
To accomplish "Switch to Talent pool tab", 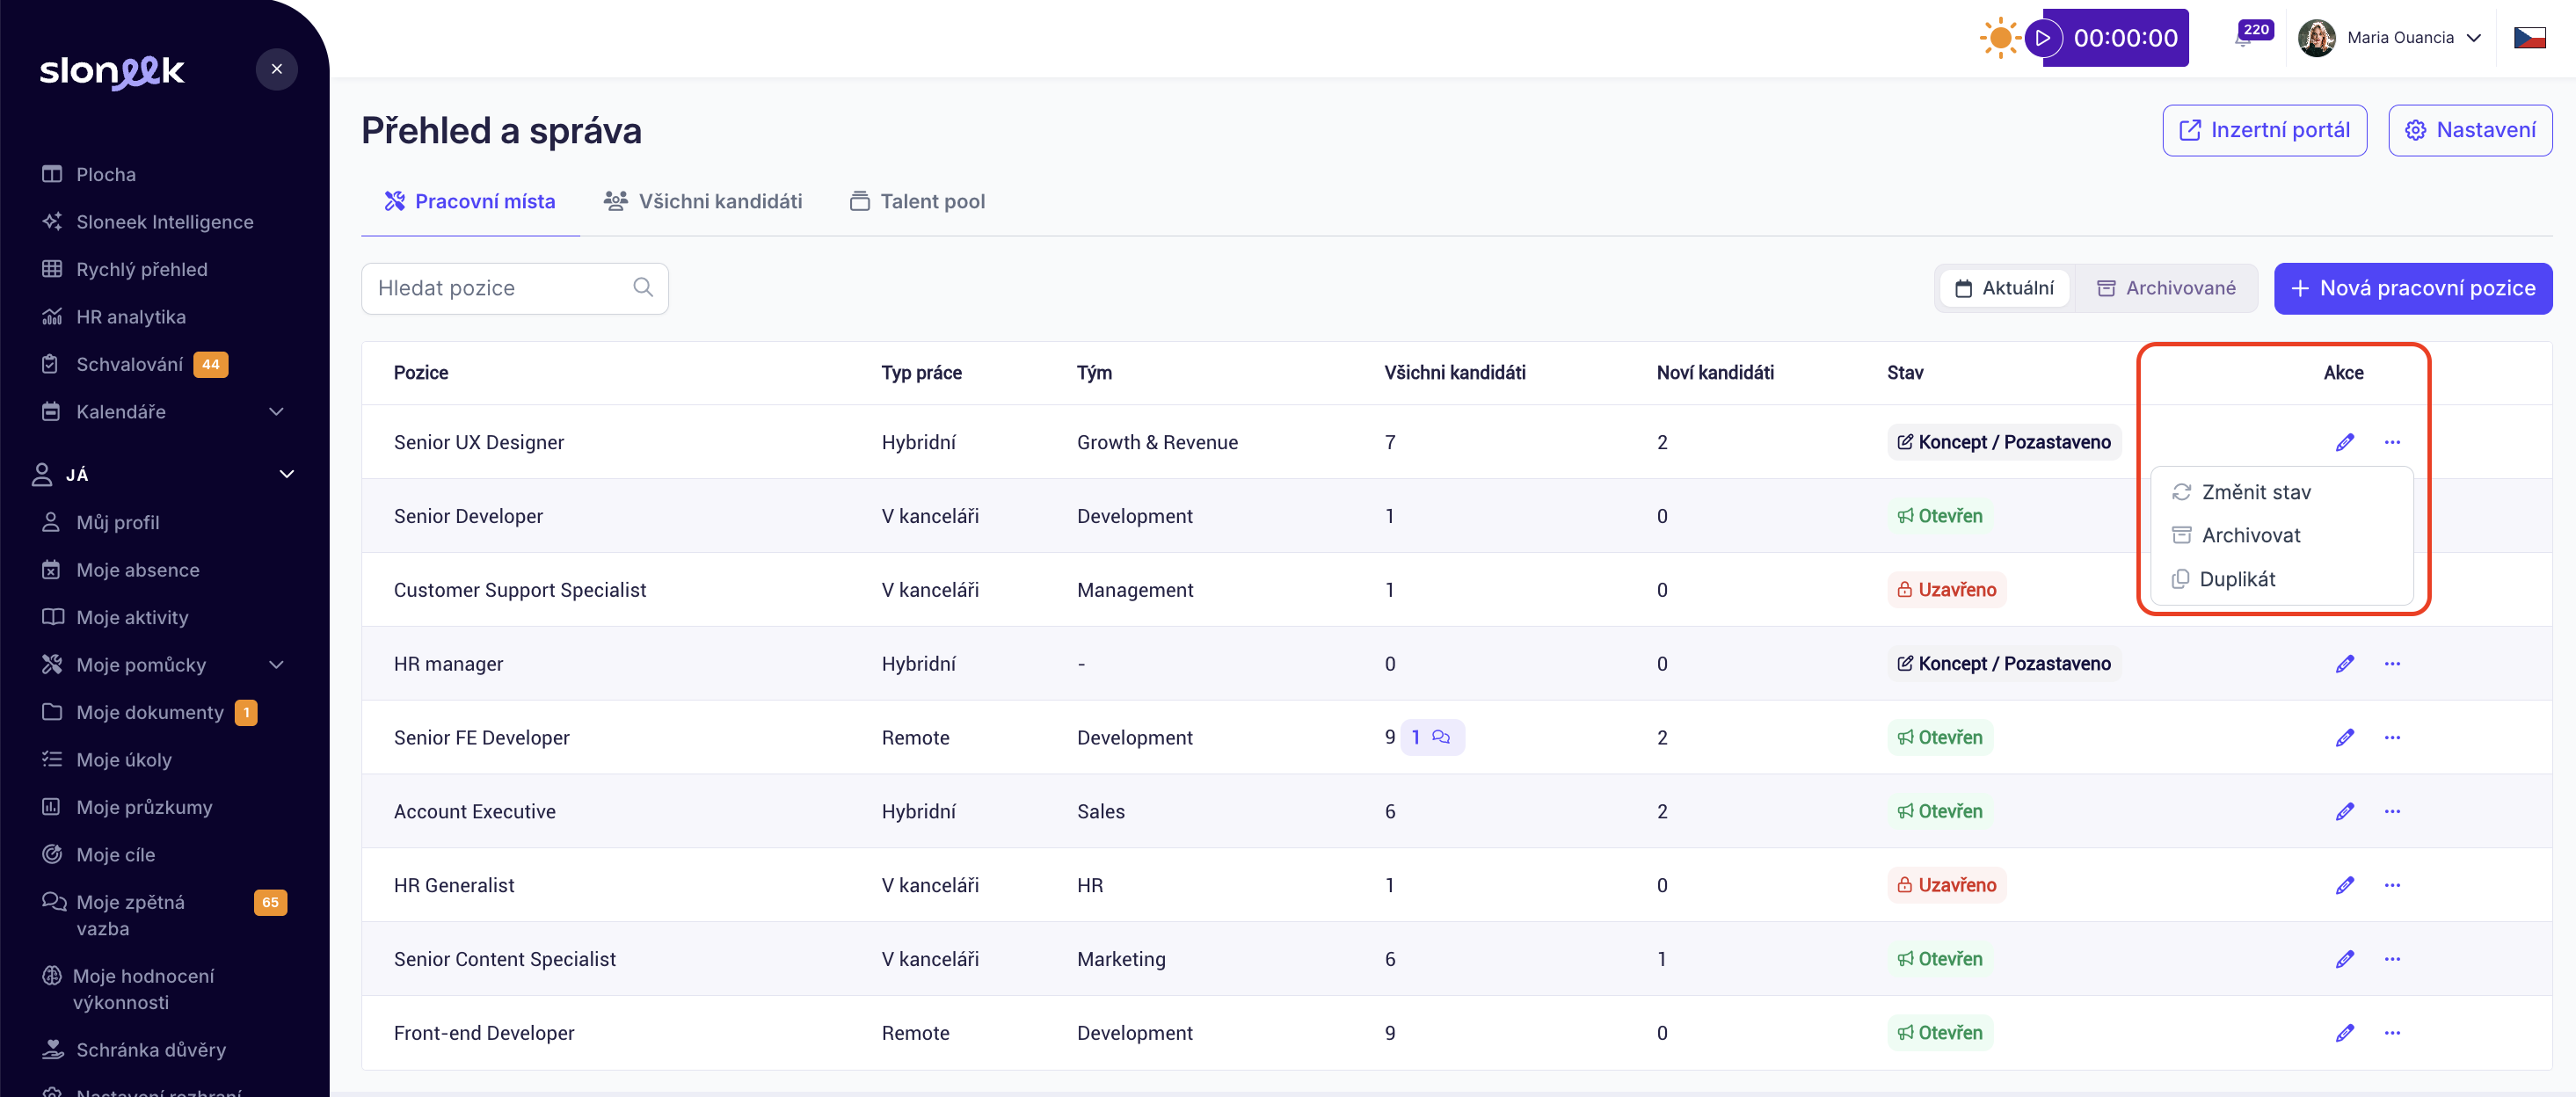I will [x=917, y=202].
